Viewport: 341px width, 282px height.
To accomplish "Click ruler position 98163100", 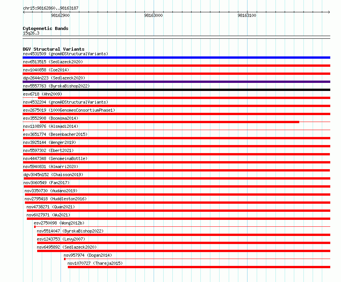I will 247,15.
